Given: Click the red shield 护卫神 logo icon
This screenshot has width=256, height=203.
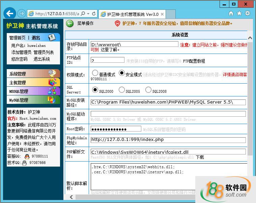Looking at the screenshot, I should 117,24.
